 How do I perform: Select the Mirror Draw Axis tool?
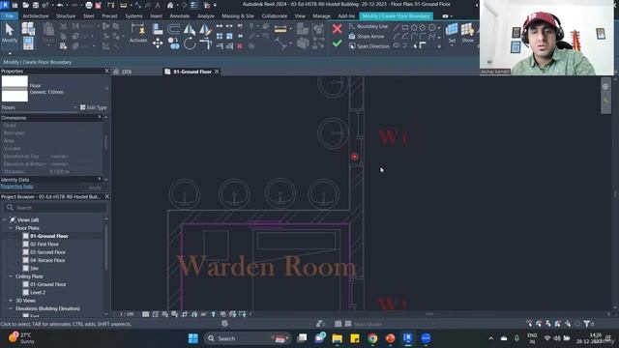205,29
